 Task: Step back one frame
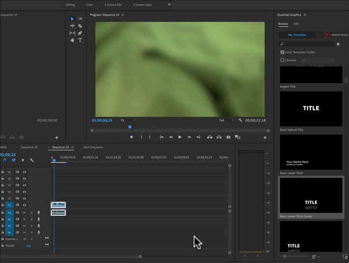(171, 137)
